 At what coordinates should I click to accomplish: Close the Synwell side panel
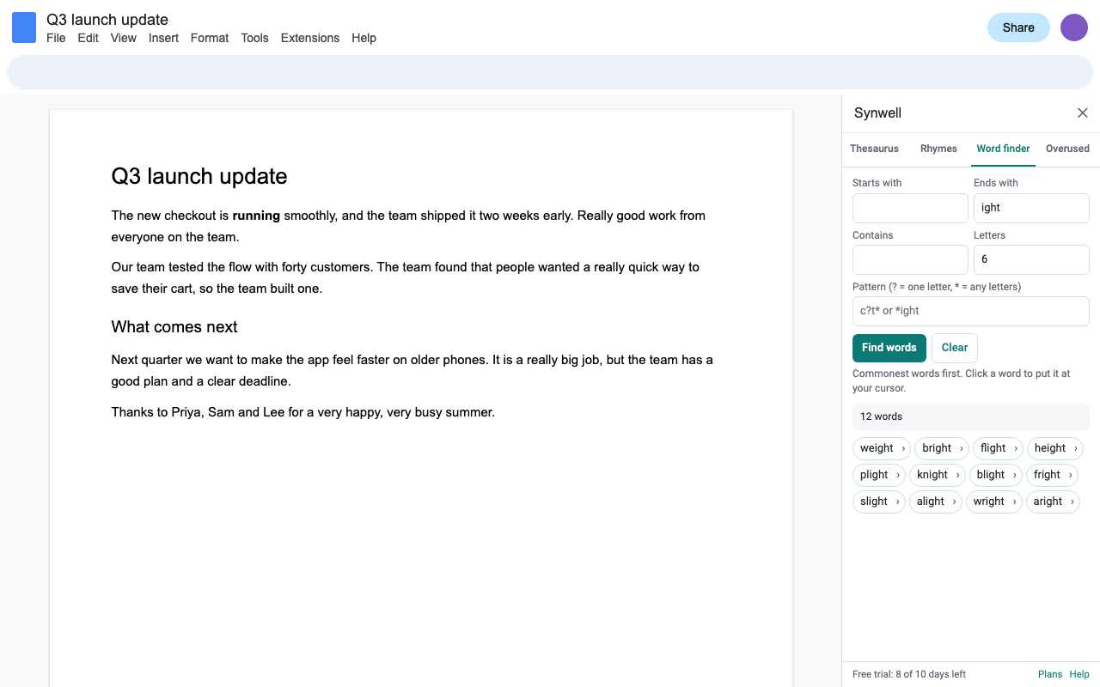pyautogui.click(x=1083, y=113)
